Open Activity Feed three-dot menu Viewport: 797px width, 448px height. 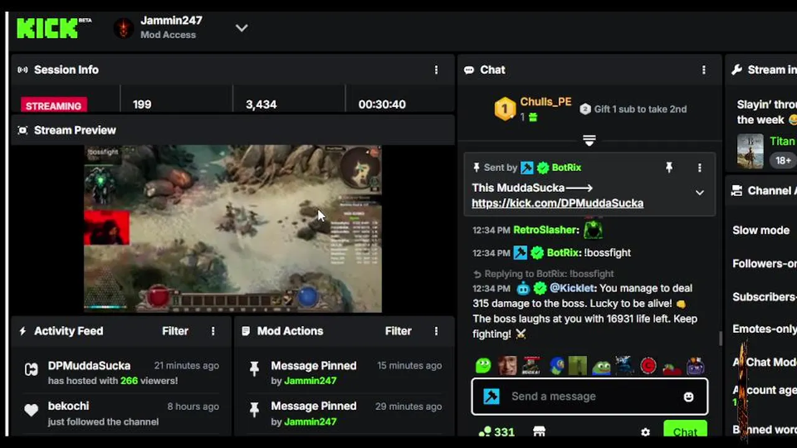(x=213, y=331)
